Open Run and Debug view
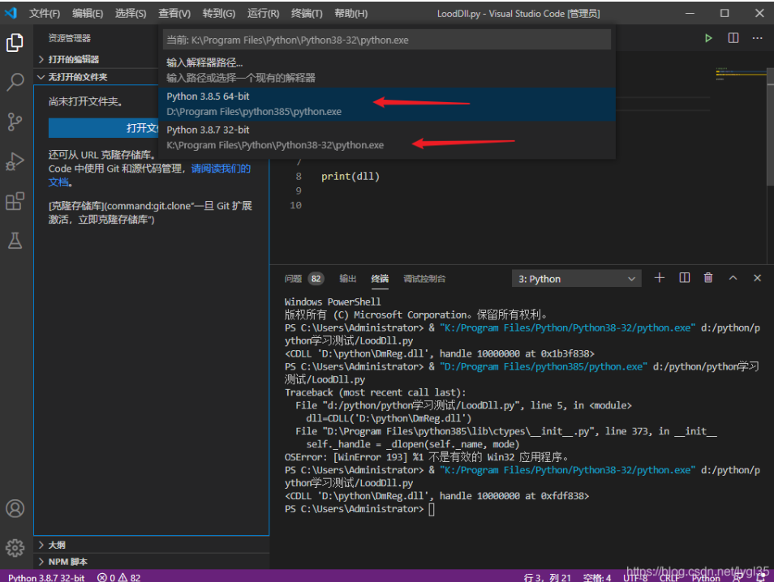774x582 pixels. pyautogui.click(x=15, y=161)
